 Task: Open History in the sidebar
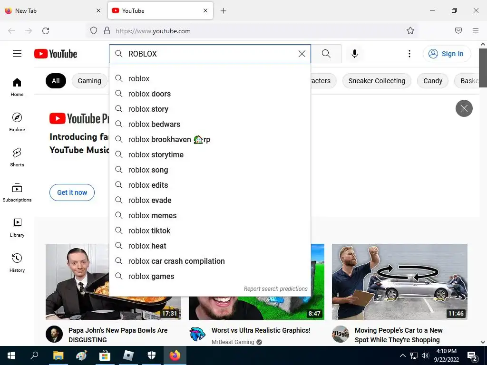17,263
